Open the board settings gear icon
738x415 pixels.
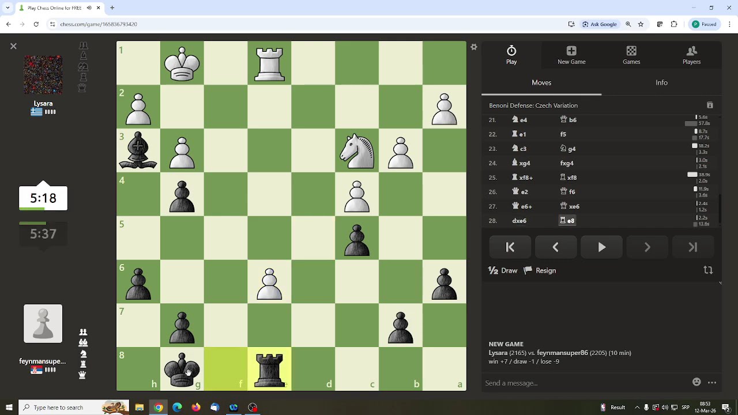coord(474,47)
